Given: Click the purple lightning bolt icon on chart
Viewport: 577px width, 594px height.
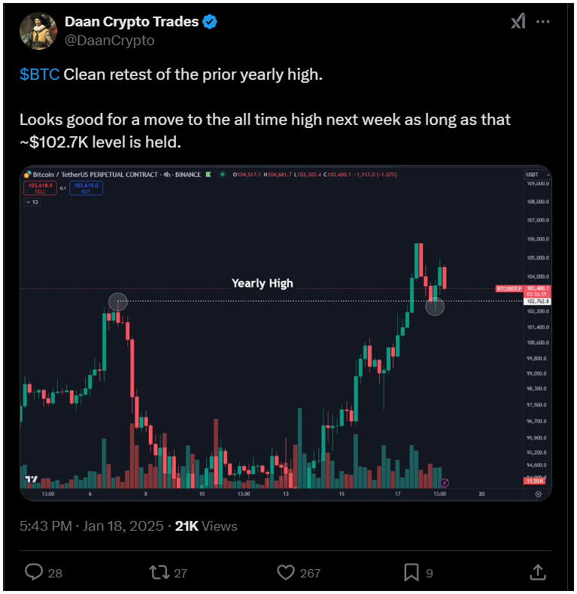Looking at the screenshot, I should coord(444,483).
